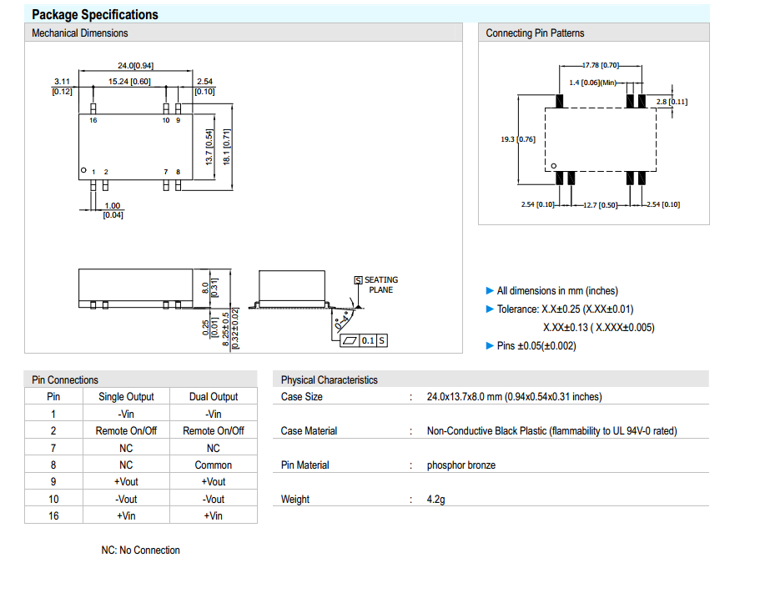Click the 'Dual Output' column heading
This screenshot has width=765, height=613.
coord(214,397)
